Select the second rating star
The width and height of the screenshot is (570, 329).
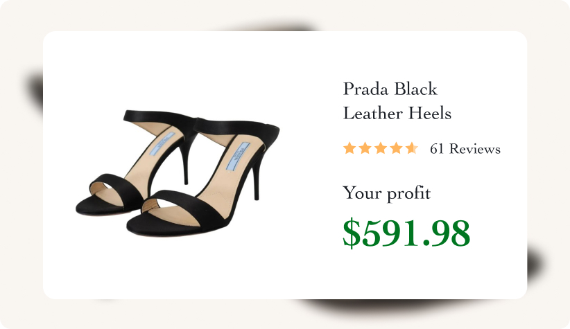click(x=365, y=148)
